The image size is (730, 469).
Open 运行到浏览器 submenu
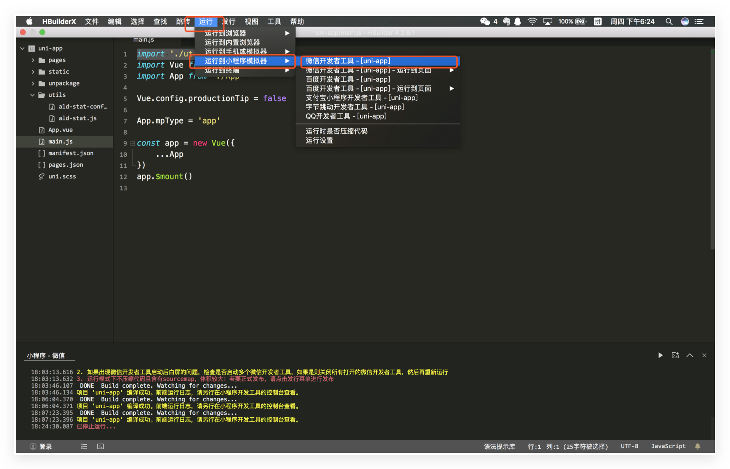[x=245, y=33]
